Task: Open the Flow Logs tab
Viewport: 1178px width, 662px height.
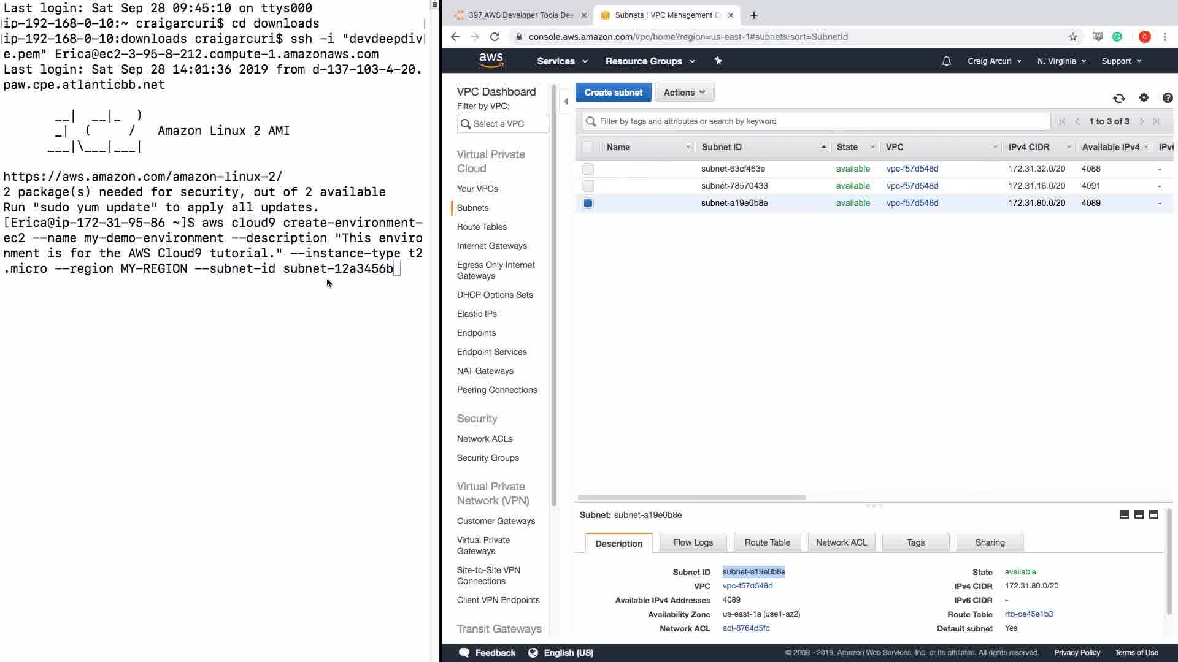Action: [693, 542]
